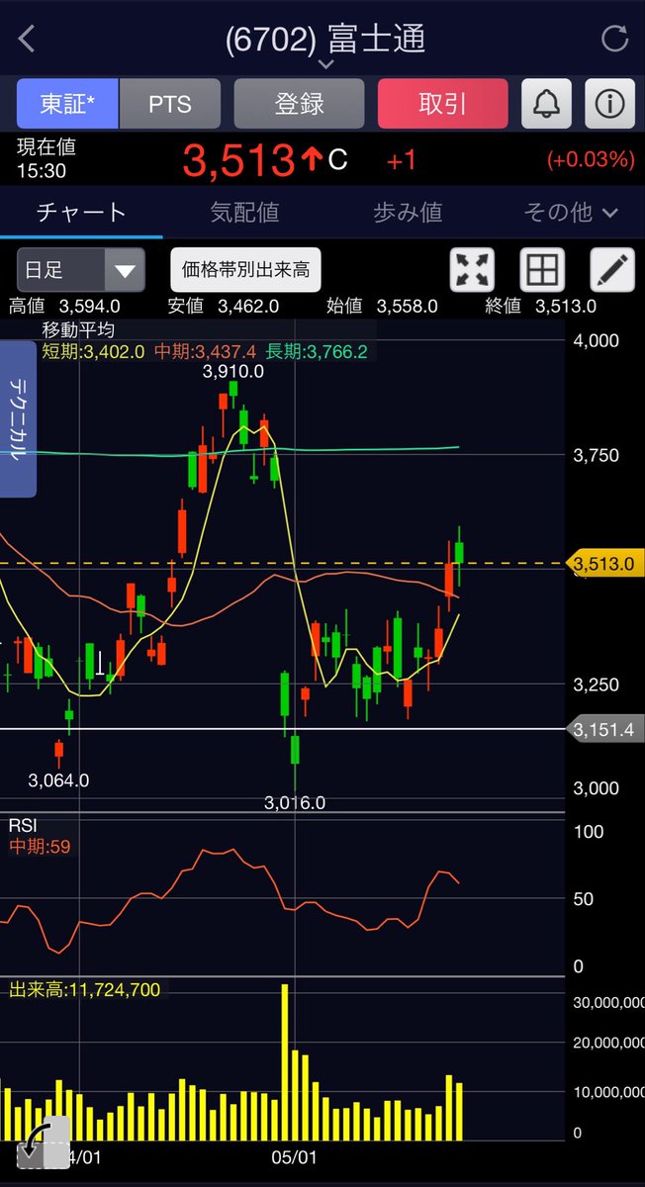Open the multi-chart grid layout icon
This screenshot has width=645, height=1187.
[543, 269]
